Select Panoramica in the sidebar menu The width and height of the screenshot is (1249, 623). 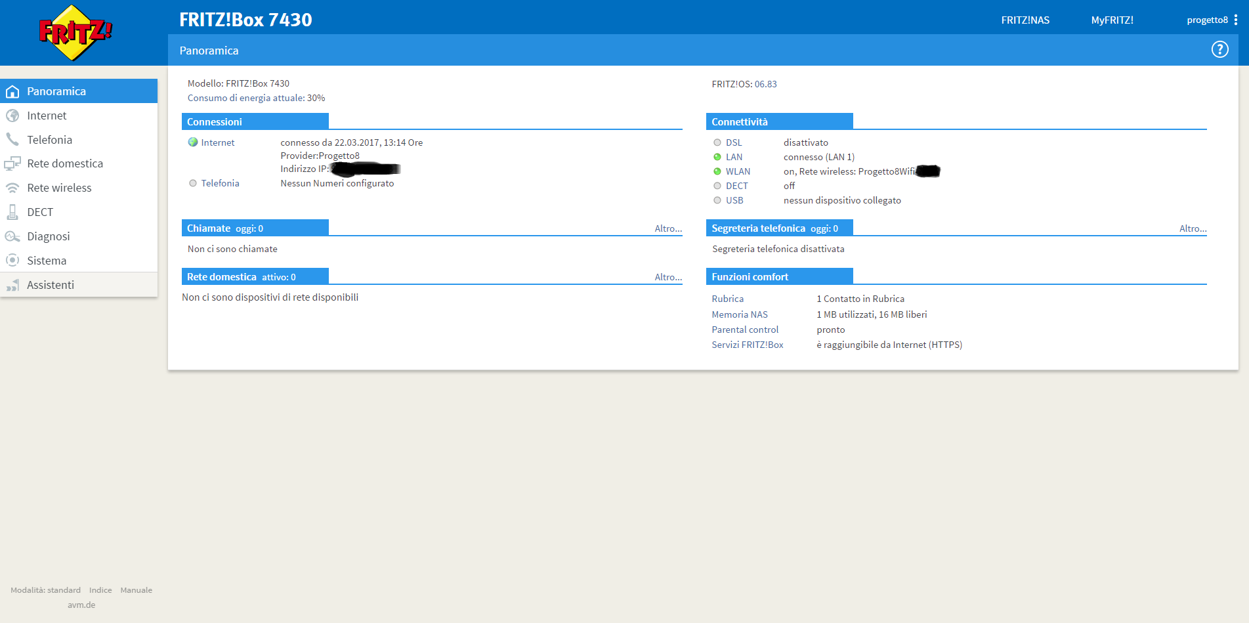56,91
